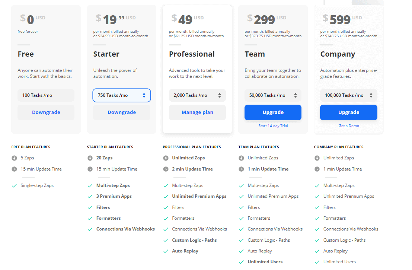The image size is (412, 270).
Task: Click Downgrade under the Free plan
Action: pos(46,112)
